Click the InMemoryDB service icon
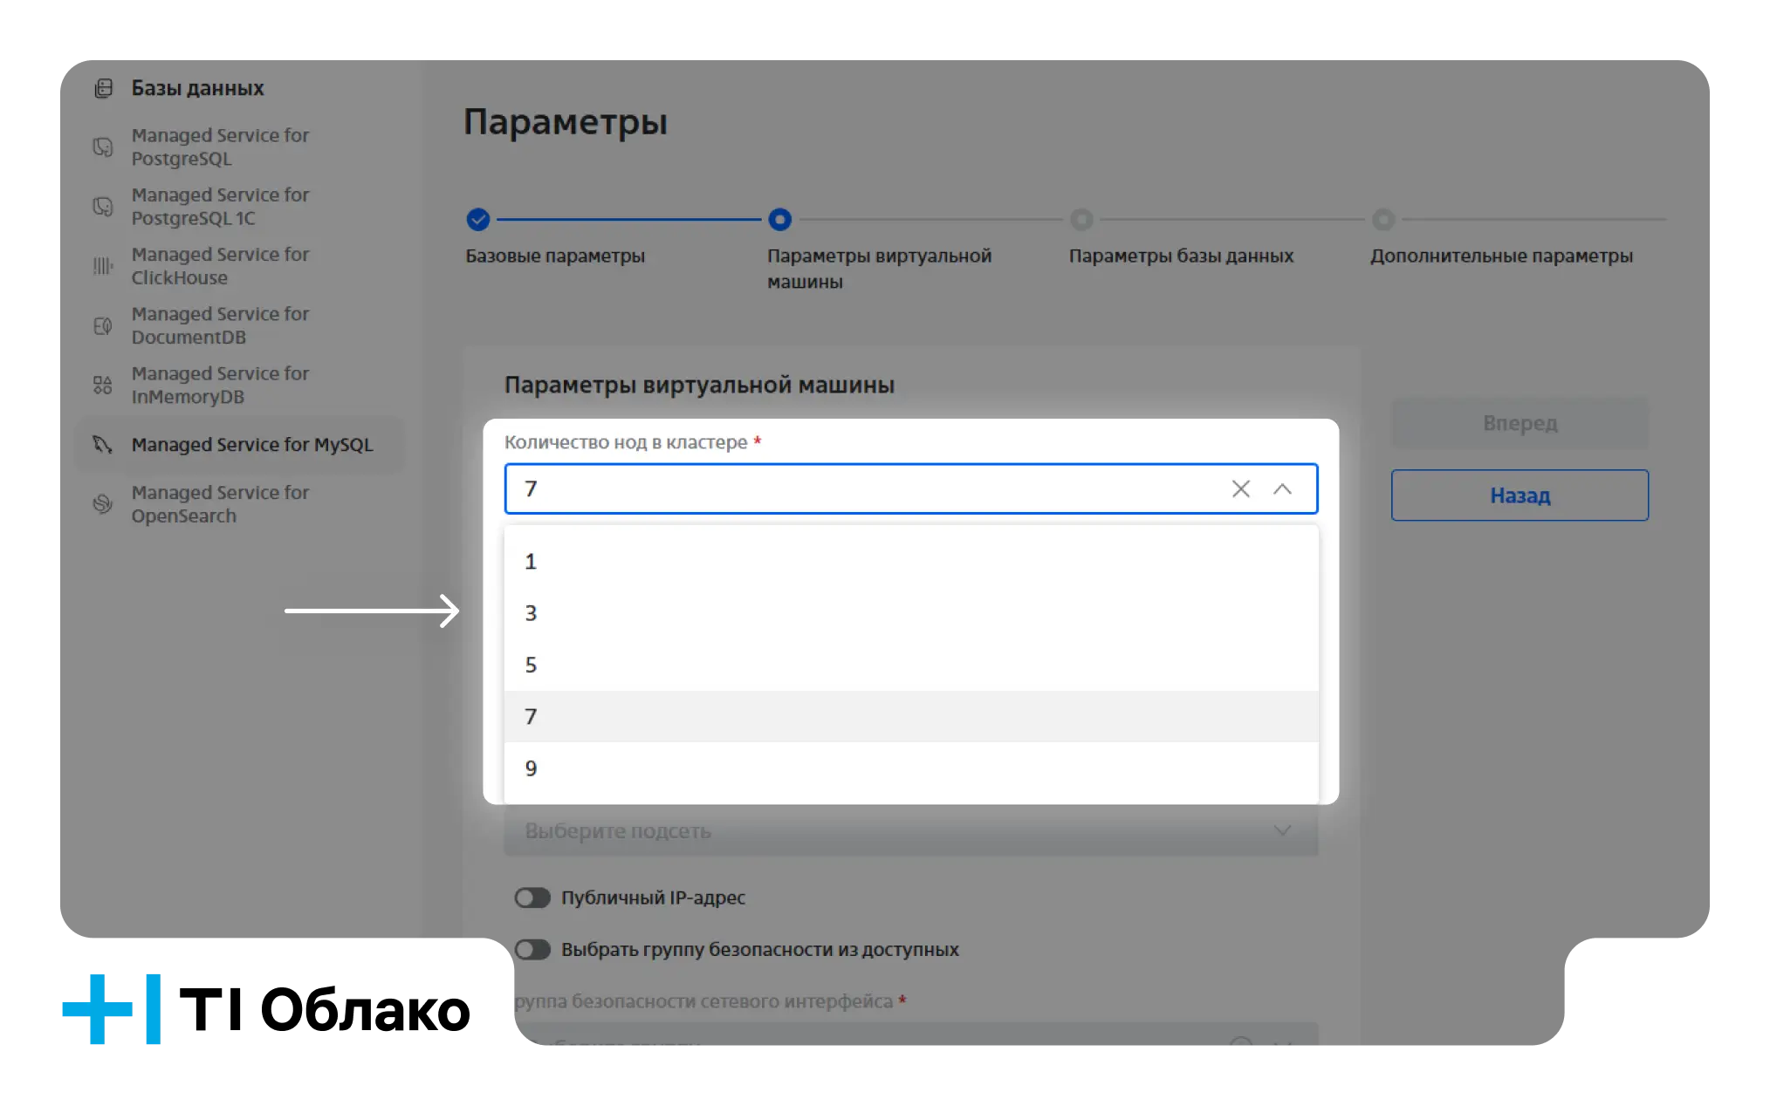Viewport: 1770px width, 1106px height. 103,385
